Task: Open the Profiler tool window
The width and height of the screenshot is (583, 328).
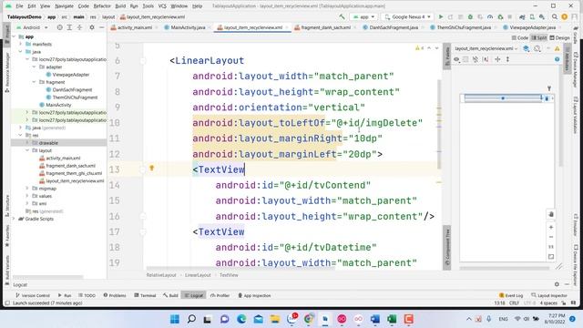Action: 220,295
